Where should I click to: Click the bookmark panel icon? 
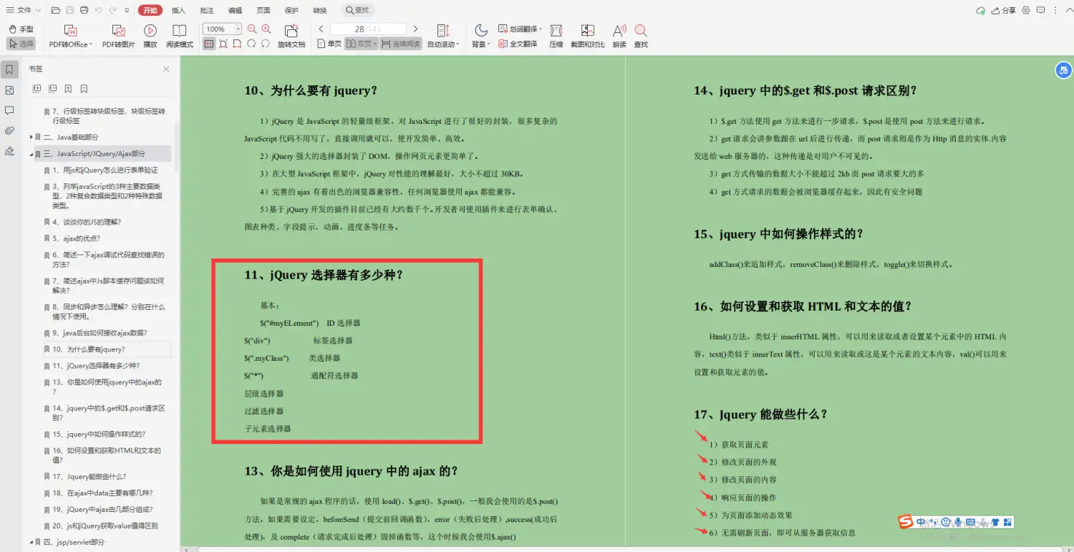(x=9, y=69)
